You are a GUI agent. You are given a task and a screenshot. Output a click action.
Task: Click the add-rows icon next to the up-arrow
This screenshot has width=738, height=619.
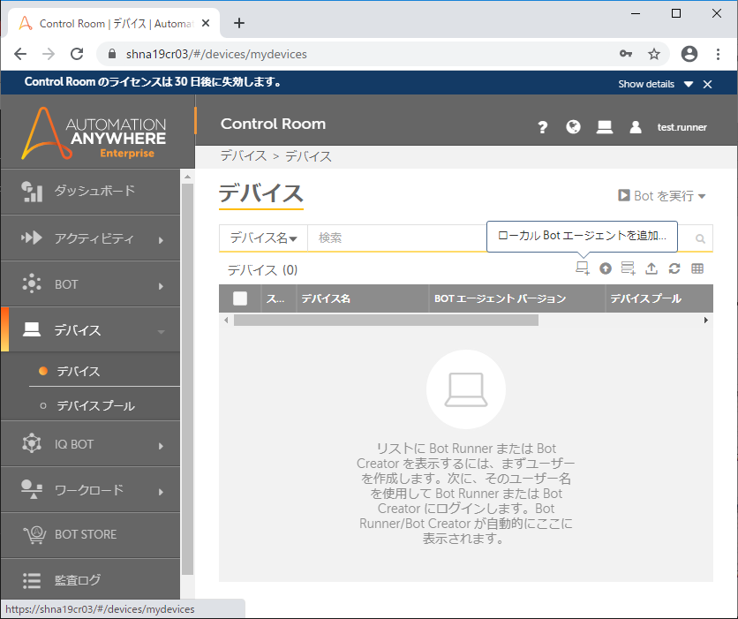click(629, 269)
